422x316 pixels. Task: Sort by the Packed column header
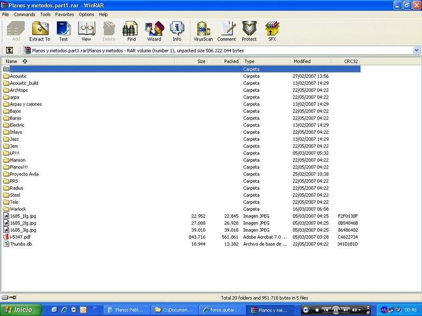(224, 61)
